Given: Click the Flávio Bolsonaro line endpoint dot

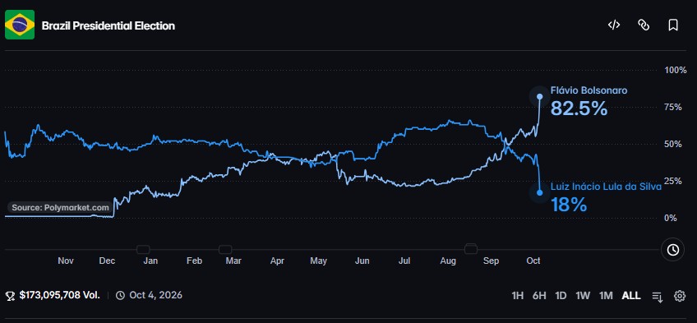Looking at the screenshot, I should point(540,96).
